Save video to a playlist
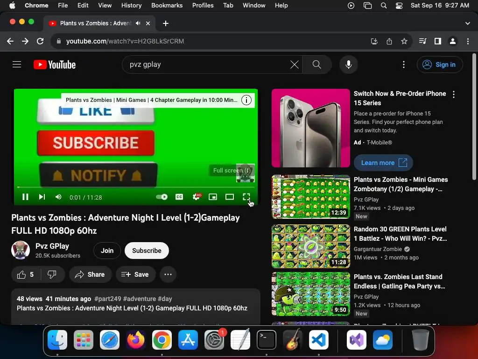Screen dimensions: 478x359 135,274
